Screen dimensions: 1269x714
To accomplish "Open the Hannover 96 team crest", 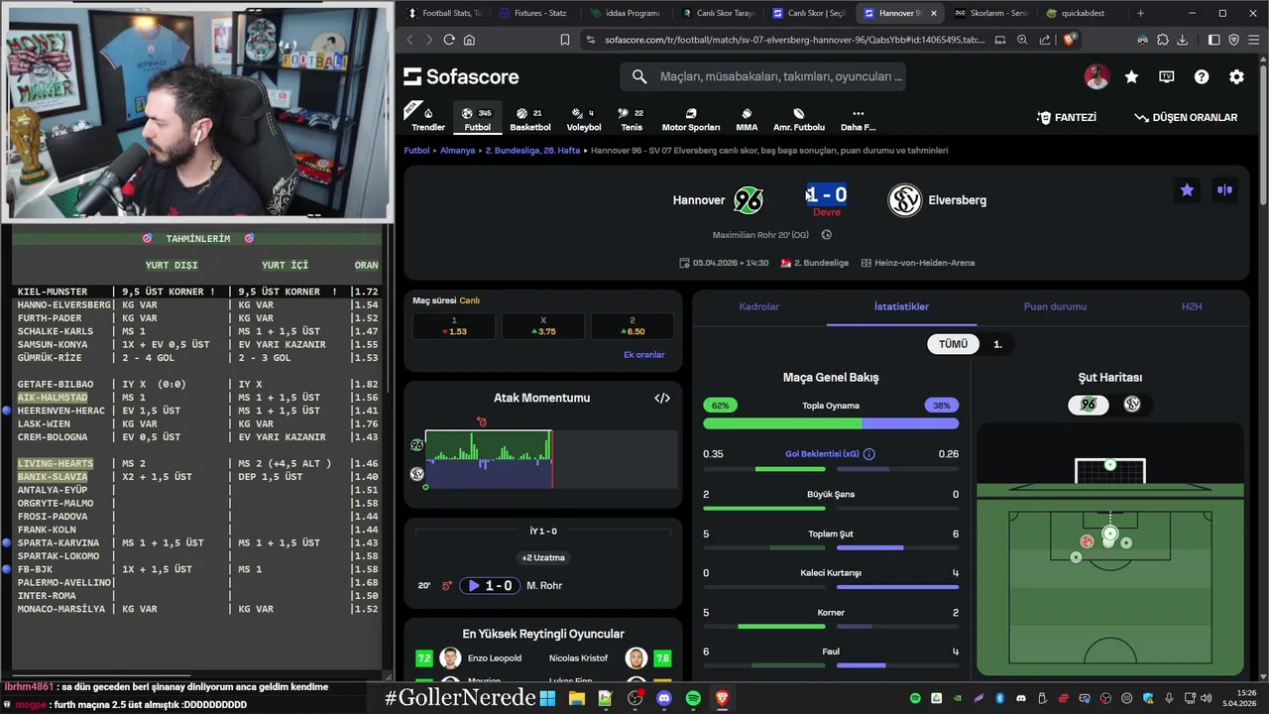I will 749,200.
